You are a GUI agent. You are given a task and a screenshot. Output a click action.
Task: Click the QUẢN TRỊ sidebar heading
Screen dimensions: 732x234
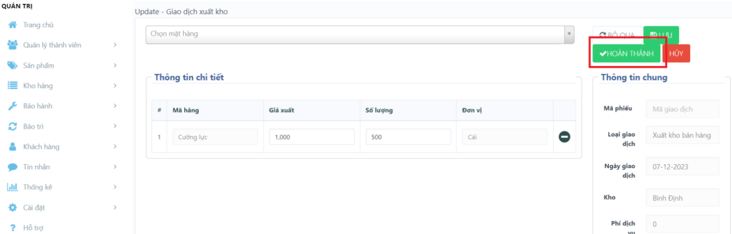point(18,6)
